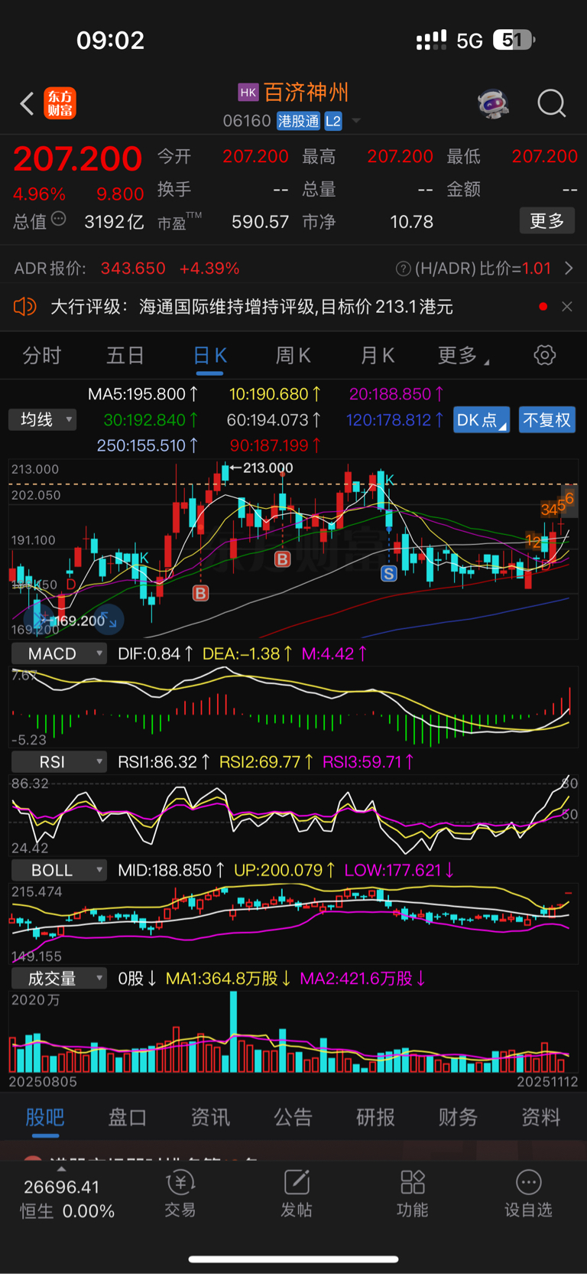587x1274 pixels.
Task: Switch to 月K chart tab
Action: coord(378,355)
